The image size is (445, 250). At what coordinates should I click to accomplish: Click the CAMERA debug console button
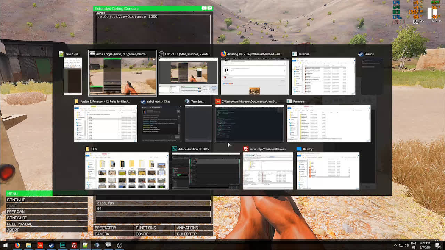tap(114, 234)
